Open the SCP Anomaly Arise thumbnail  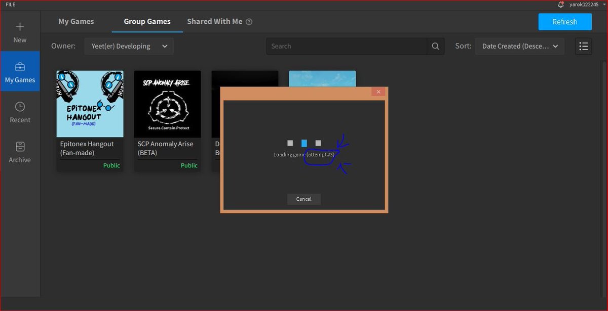[167, 104]
